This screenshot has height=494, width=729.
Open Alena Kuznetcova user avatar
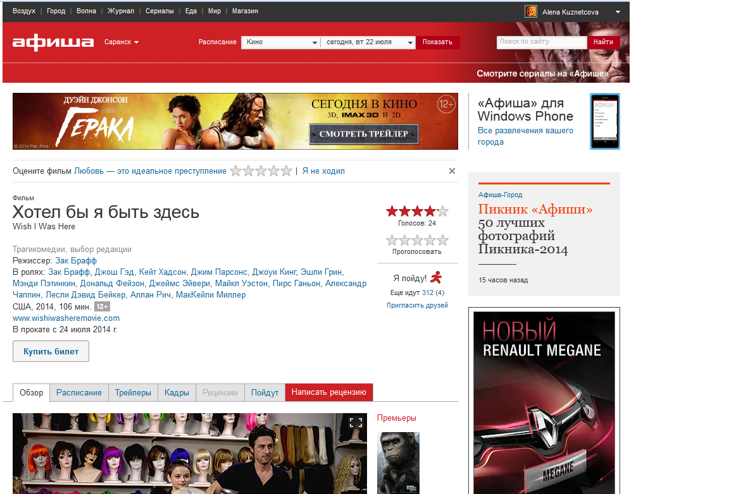coord(530,11)
